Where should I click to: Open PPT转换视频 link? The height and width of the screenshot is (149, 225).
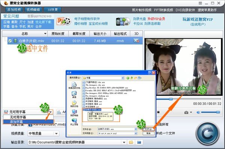click(163, 10)
